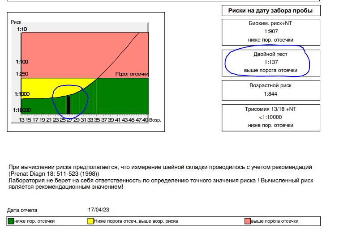
Task: Click the yellow legend color swatch
Action: pos(90,221)
